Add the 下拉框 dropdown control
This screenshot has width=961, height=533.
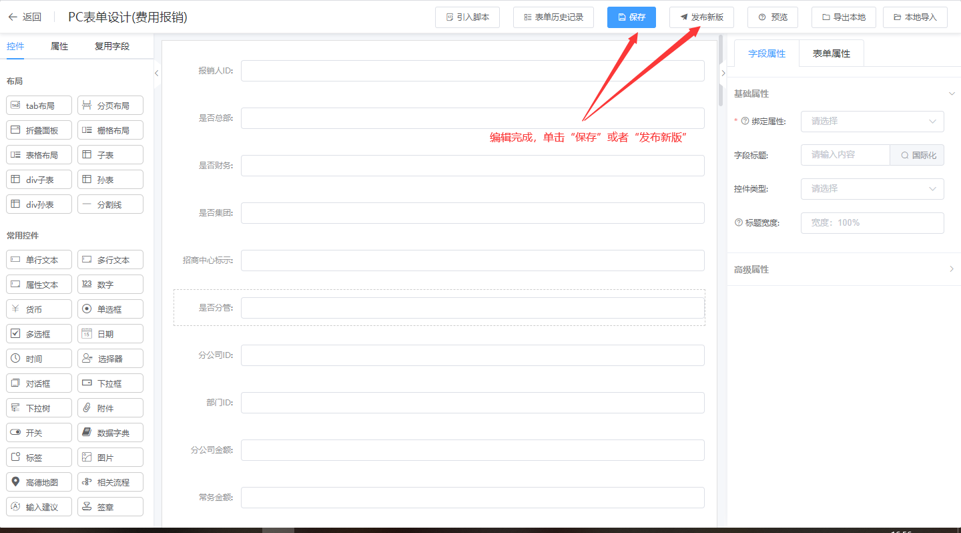point(111,383)
